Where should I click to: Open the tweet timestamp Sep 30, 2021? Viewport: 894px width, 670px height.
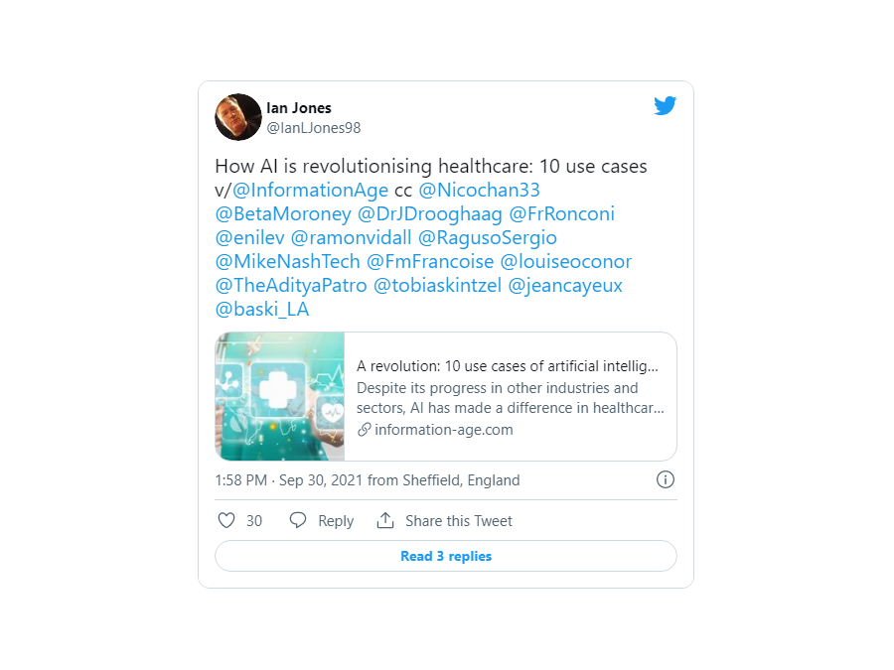(321, 480)
